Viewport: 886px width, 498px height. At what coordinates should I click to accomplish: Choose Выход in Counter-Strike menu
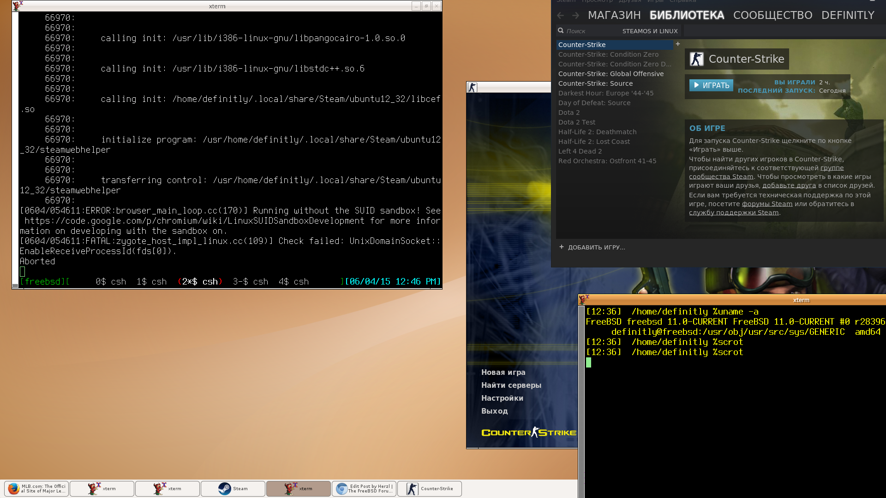click(x=495, y=411)
